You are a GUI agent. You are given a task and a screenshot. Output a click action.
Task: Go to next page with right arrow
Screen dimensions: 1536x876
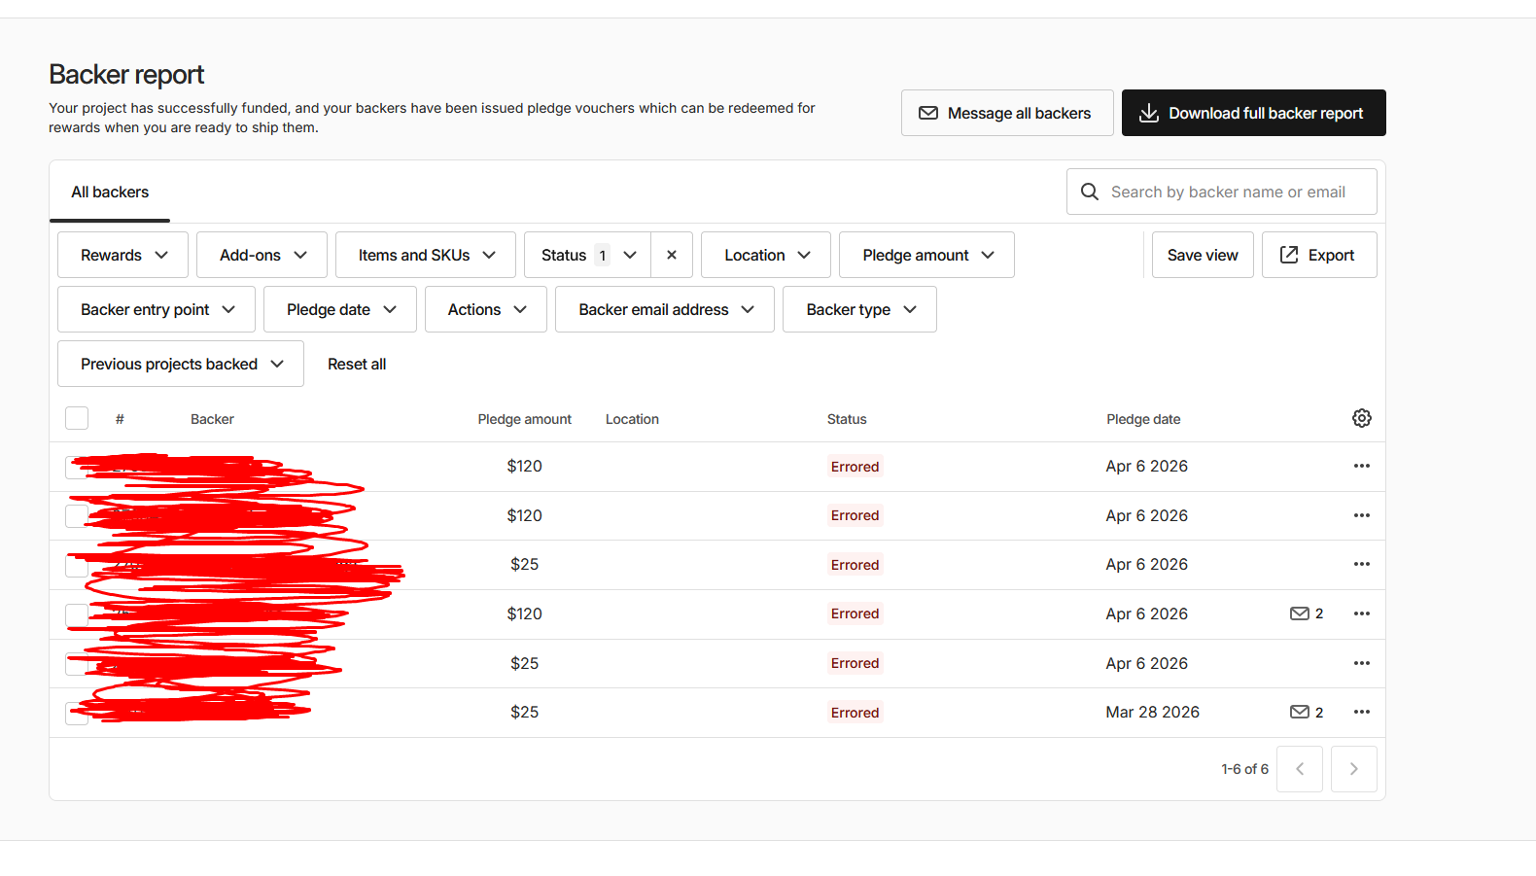(x=1353, y=769)
